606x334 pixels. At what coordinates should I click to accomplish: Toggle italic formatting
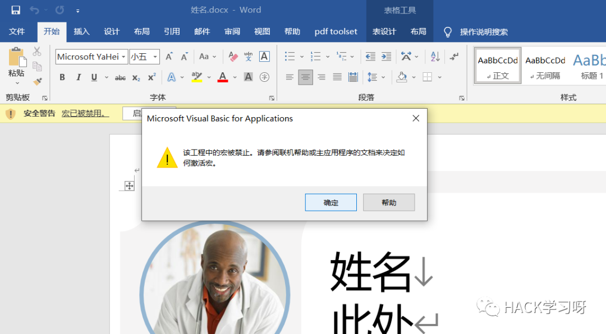79,77
